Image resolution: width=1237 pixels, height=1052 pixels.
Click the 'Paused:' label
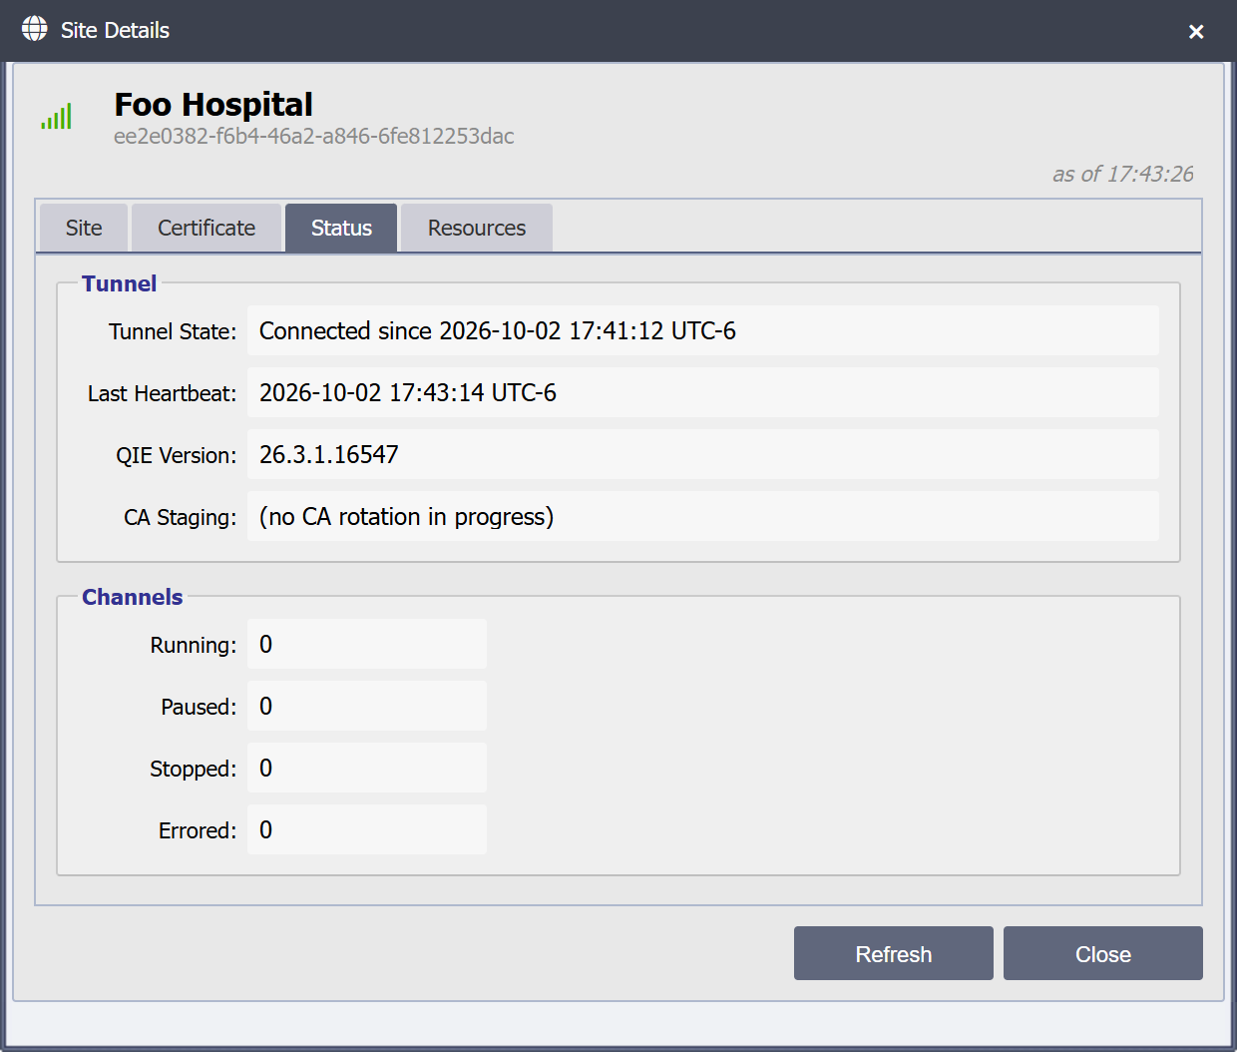(200, 707)
